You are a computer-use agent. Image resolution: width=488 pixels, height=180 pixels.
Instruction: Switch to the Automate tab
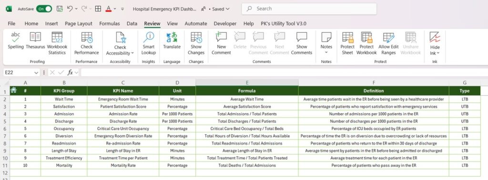point(196,23)
